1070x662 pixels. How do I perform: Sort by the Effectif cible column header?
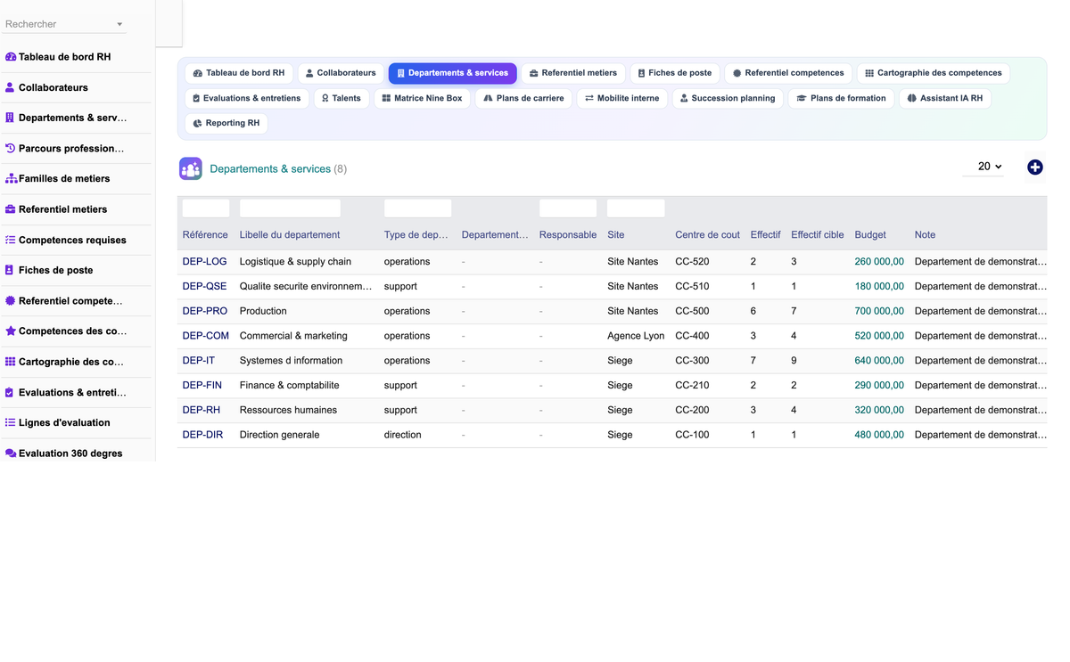click(817, 235)
